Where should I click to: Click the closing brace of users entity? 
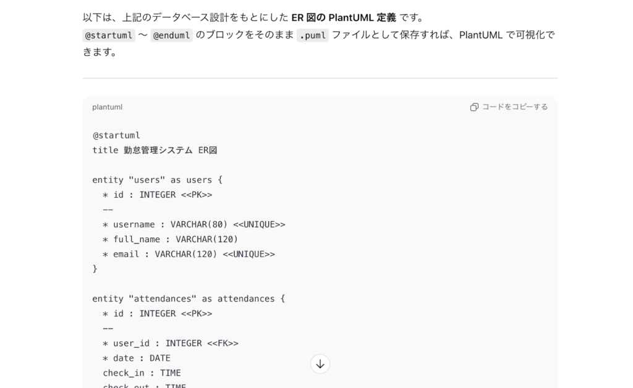coord(95,269)
